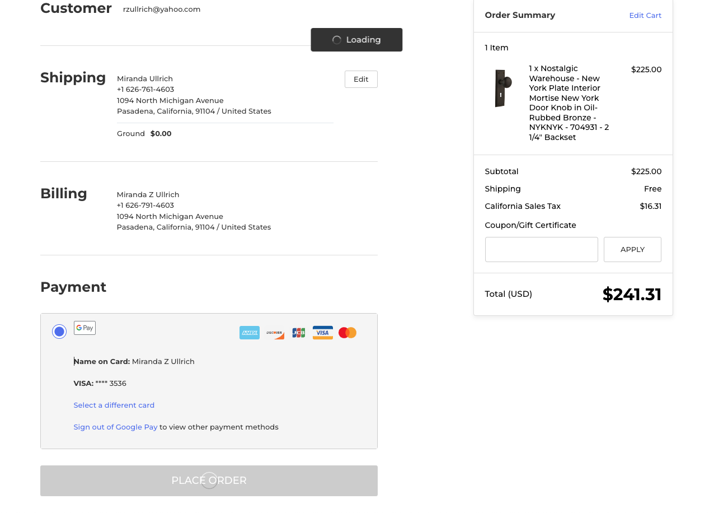Click the Mastercard icon
728x513 pixels.
pyautogui.click(x=347, y=333)
